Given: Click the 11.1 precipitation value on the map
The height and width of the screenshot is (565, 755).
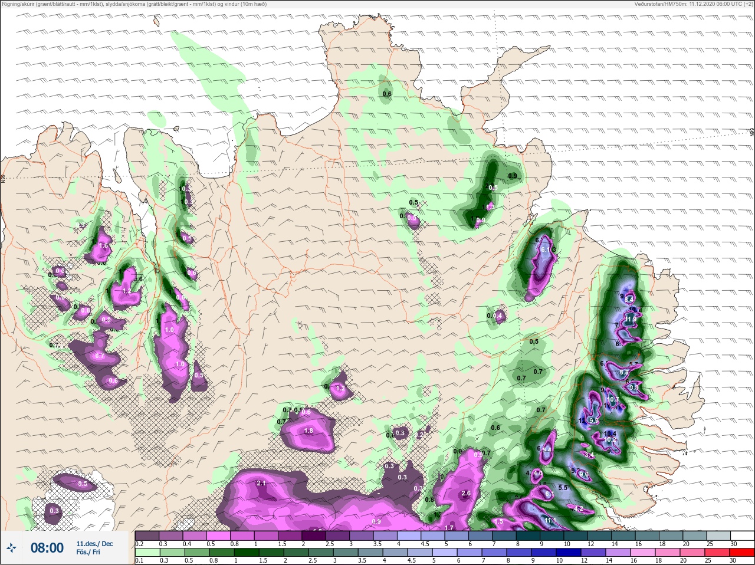Looking at the screenshot, I should coord(551,520).
